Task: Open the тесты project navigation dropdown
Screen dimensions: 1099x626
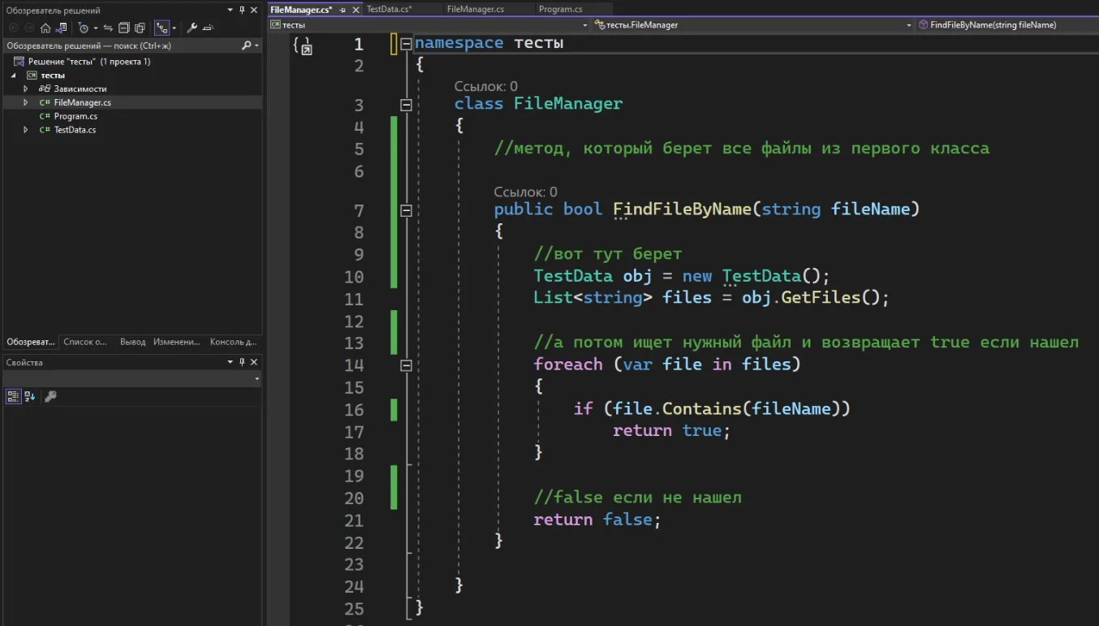Action: 586,25
